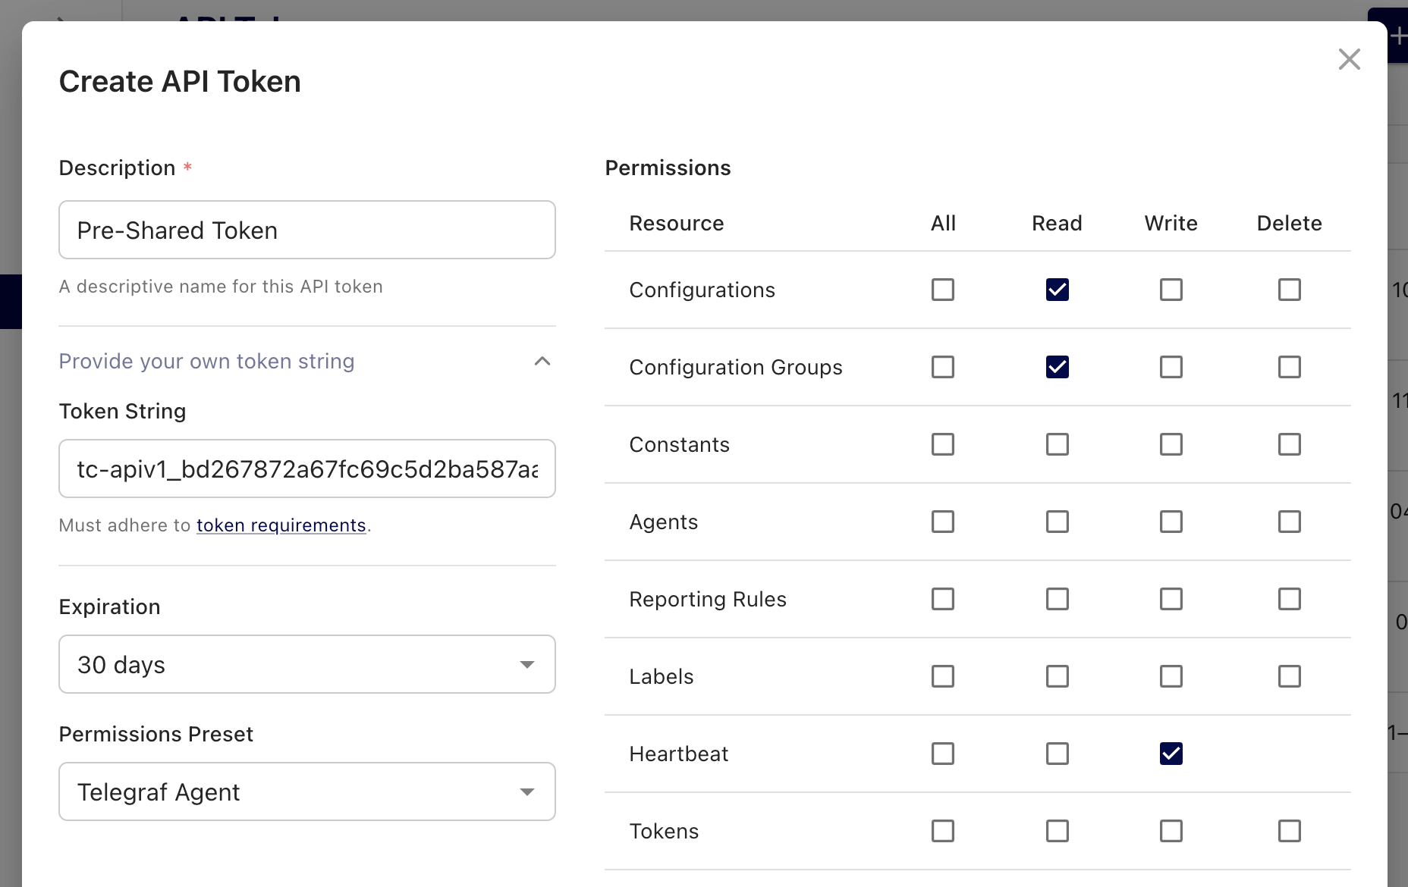
Task: Check All for Tokens
Action: click(x=942, y=831)
